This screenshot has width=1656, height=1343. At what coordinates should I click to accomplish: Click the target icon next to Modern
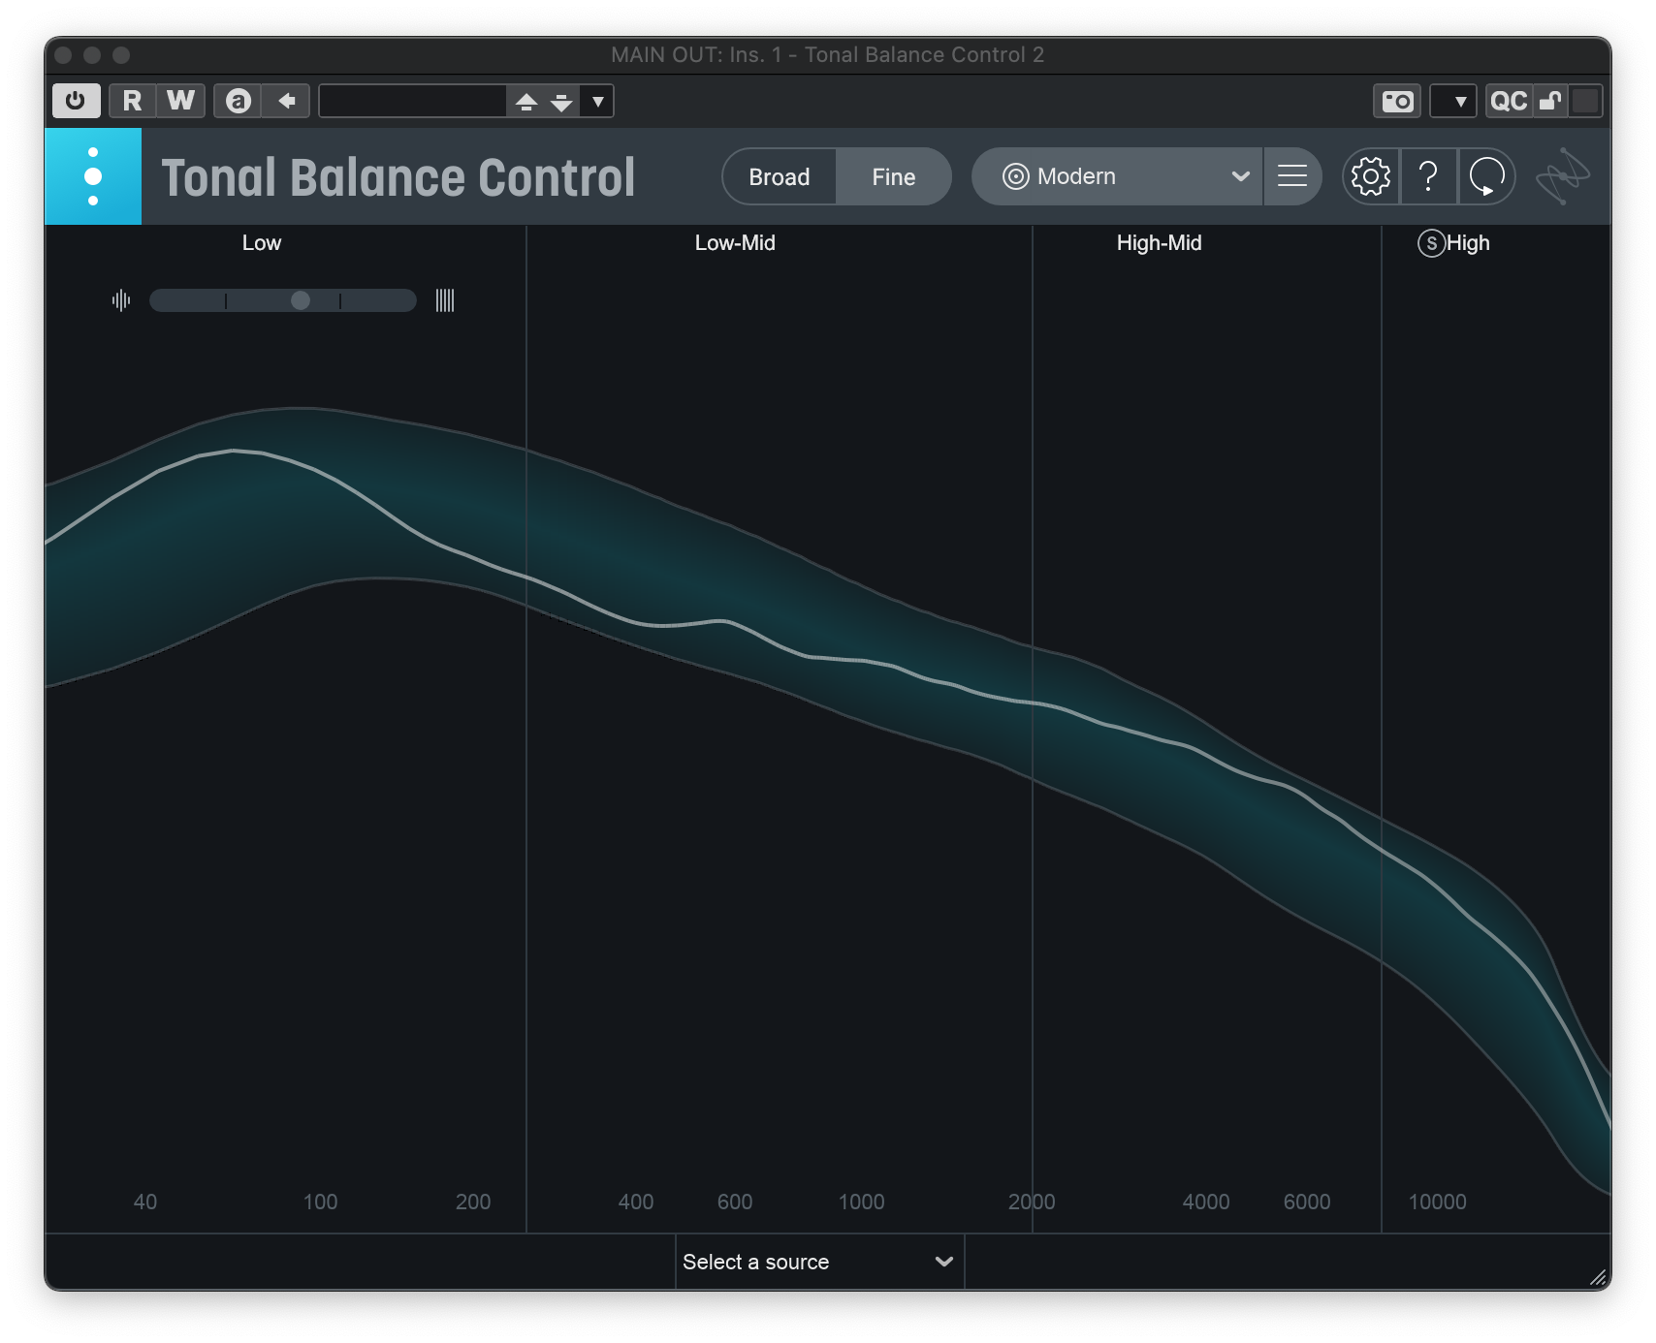click(1015, 176)
